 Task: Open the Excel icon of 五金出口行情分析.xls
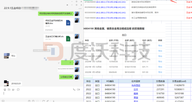[x=68, y=39]
